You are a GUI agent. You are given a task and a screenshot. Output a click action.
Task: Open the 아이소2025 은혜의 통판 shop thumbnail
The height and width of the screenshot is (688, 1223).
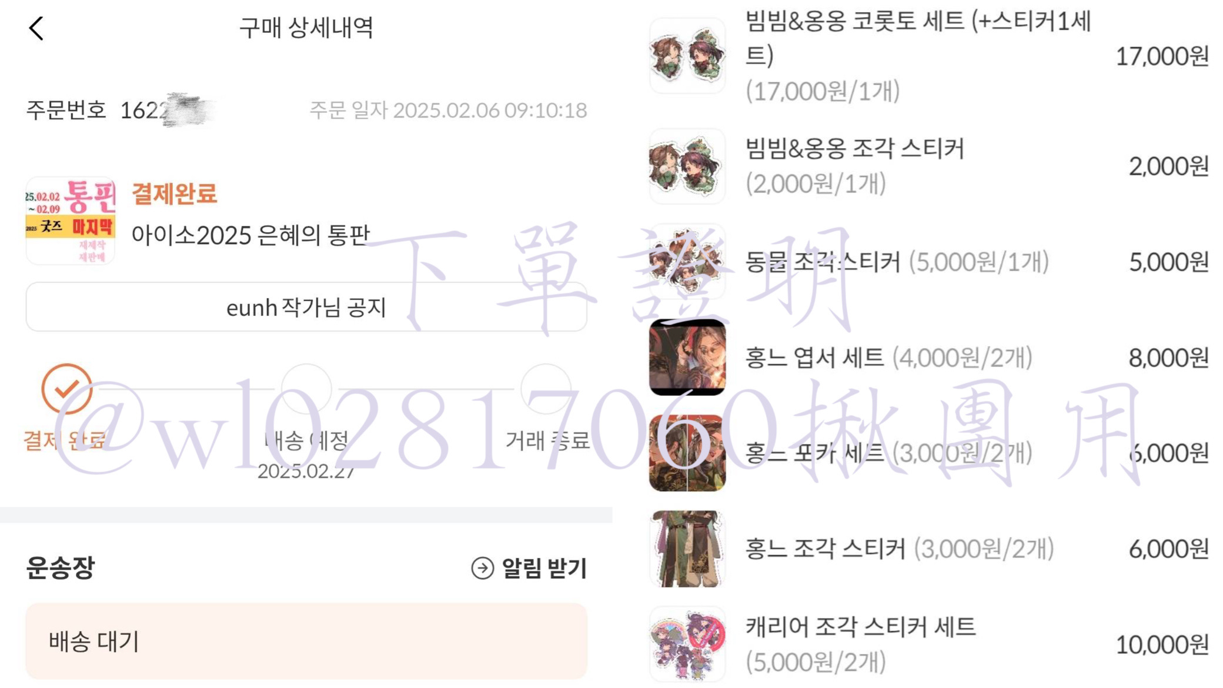pos(71,221)
